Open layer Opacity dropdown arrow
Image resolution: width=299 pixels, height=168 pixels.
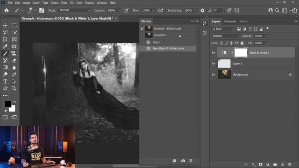pos(267,36)
